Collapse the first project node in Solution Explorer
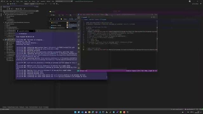 4,15
